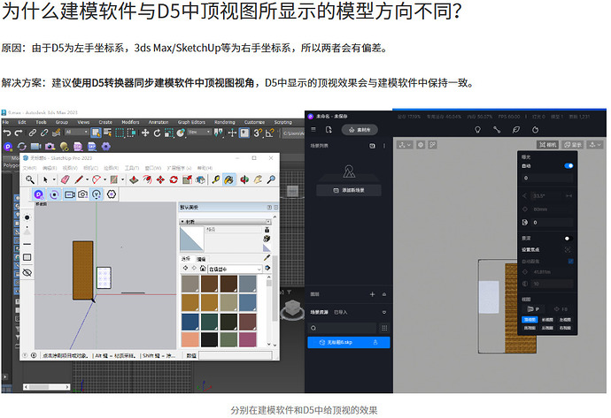This screenshot has width=611, height=418.
Task: Click the eyedropper sample icon in SketchUp materials
Action: tap(267, 257)
